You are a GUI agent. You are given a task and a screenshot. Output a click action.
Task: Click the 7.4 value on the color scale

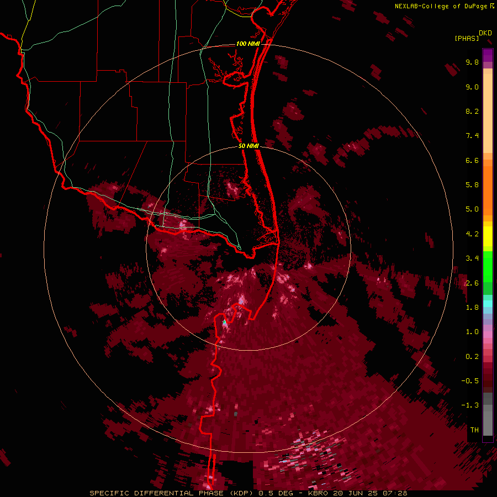point(472,136)
